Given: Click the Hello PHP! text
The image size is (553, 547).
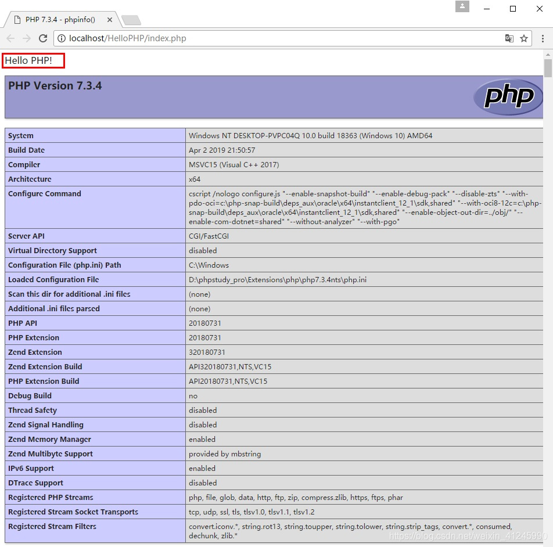Looking at the screenshot, I should coord(28,60).
